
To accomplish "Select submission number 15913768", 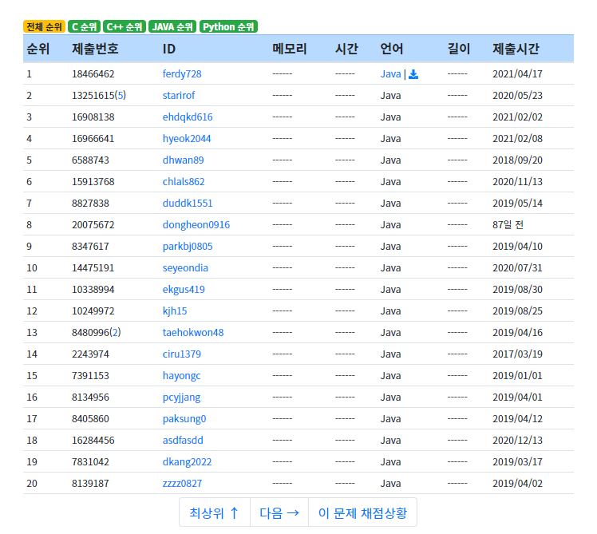I will point(93,182).
